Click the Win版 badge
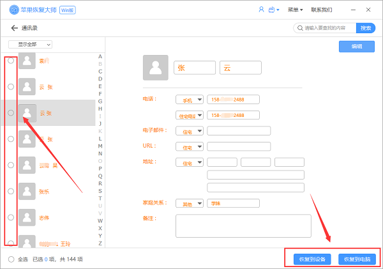 coord(68,10)
